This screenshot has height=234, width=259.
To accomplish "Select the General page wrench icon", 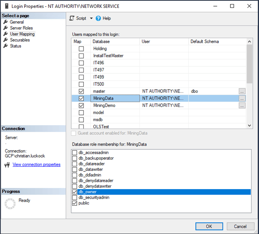I will (x=5, y=22).
